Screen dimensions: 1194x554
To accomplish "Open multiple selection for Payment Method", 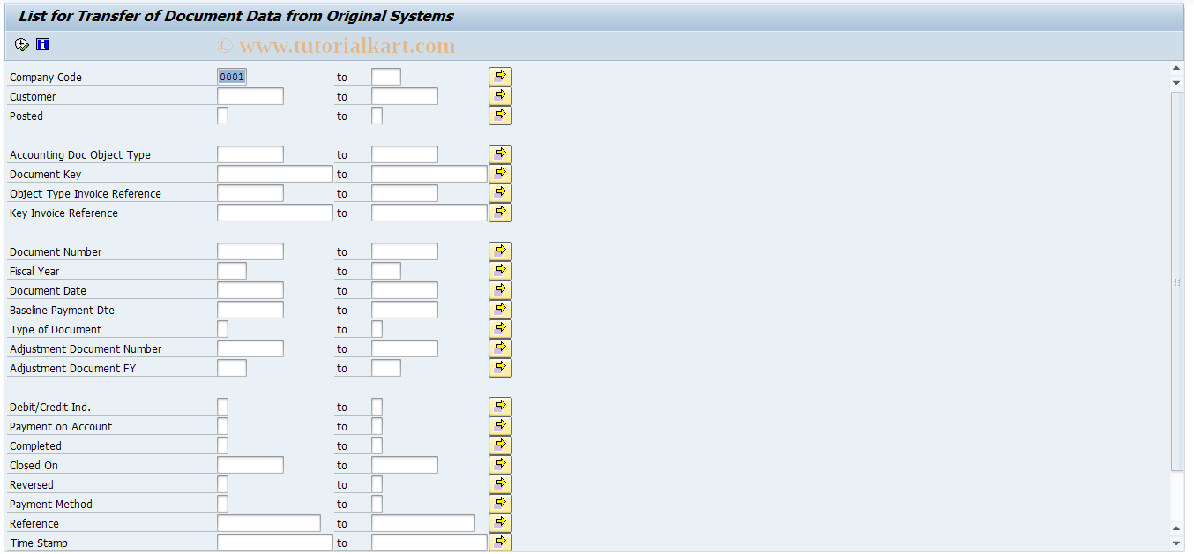I will (x=500, y=504).
